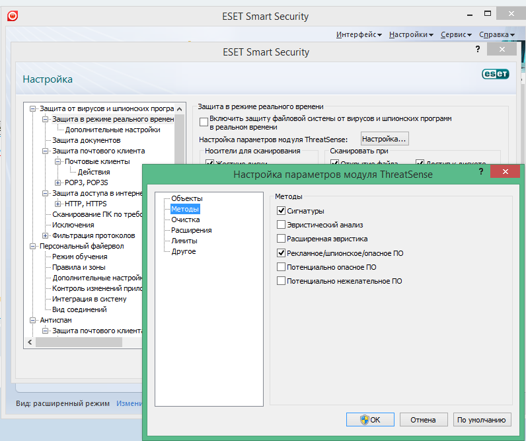Collapse Почтовые клиенты tree node
This screenshot has width=526, height=441.
coord(57,161)
